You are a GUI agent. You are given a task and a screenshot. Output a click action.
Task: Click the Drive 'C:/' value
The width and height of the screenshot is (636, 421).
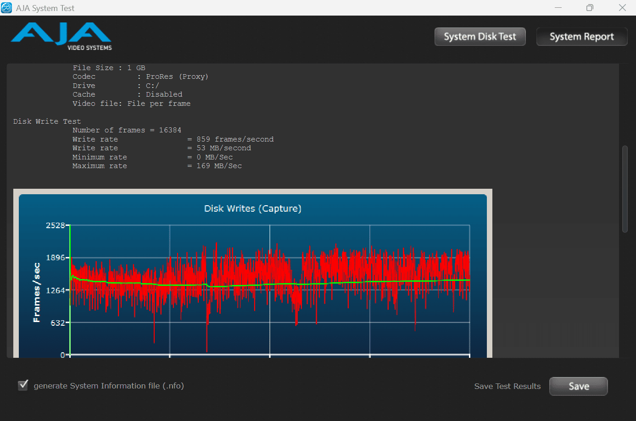(x=152, y=86)
